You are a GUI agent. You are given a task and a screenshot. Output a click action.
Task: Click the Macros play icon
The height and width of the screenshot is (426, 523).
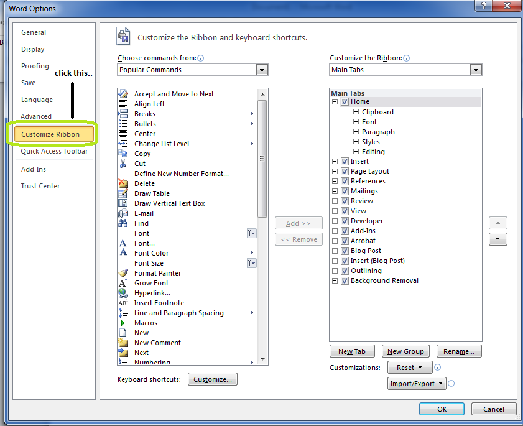[x=123, y=323]
